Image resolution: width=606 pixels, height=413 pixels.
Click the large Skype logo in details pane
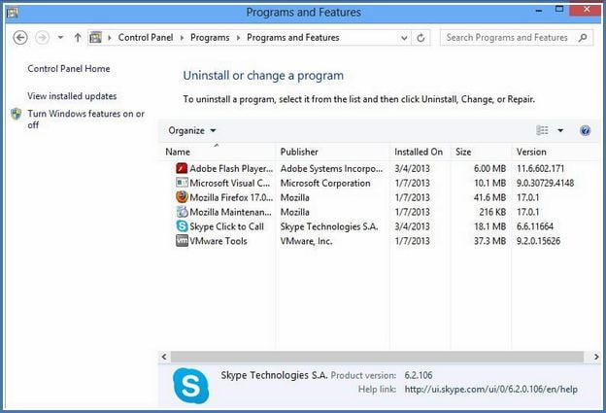pos(191,386)
